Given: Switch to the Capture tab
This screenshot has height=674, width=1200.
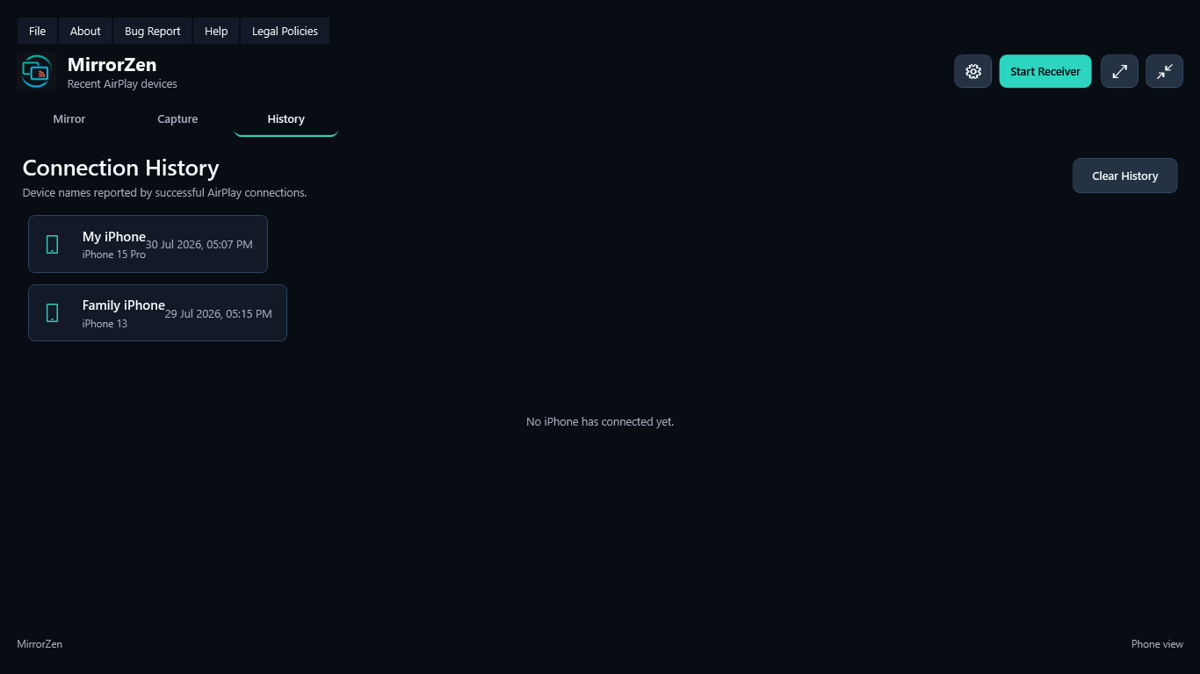Looking at the screenshot, I should (x=177, y=119).
